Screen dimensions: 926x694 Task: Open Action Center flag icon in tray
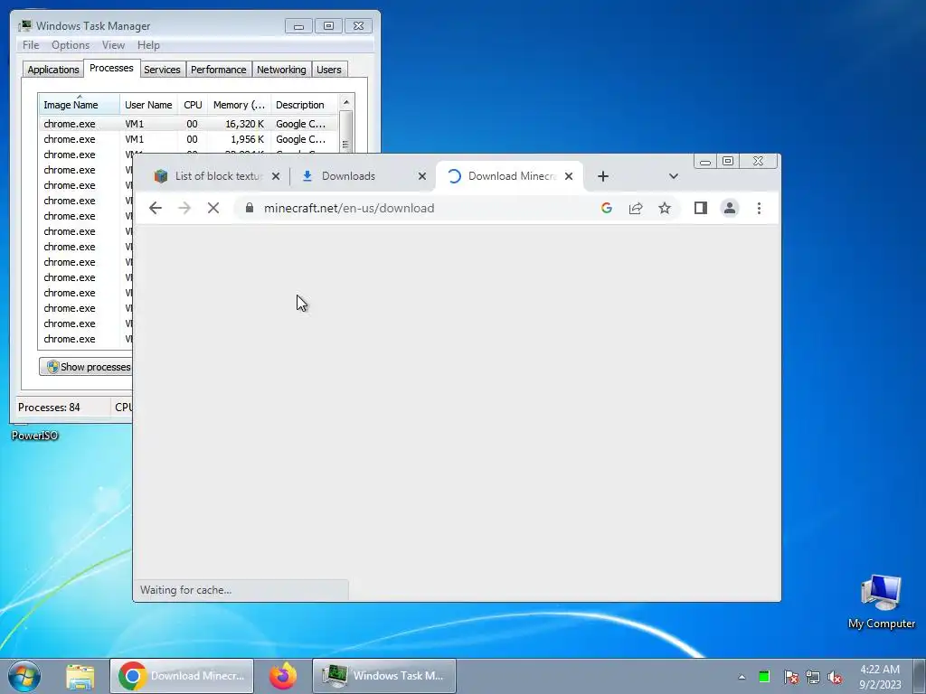click(790, 677)
